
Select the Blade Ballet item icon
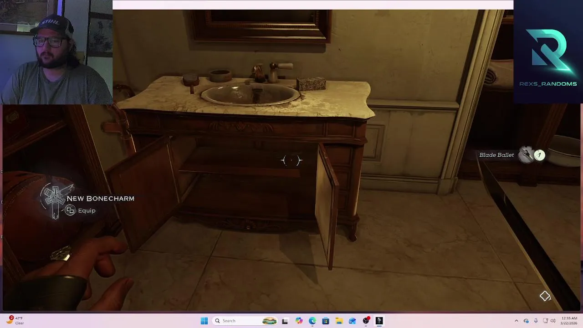coord(527,155)
